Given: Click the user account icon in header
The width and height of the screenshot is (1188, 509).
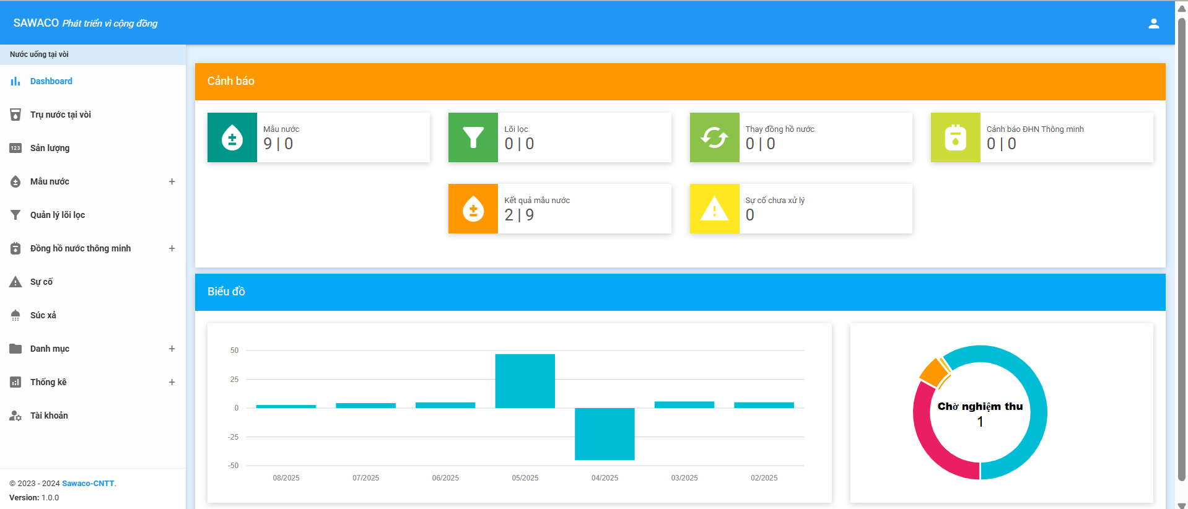Looking at the screenshot, I should (x=1153, y=24).
